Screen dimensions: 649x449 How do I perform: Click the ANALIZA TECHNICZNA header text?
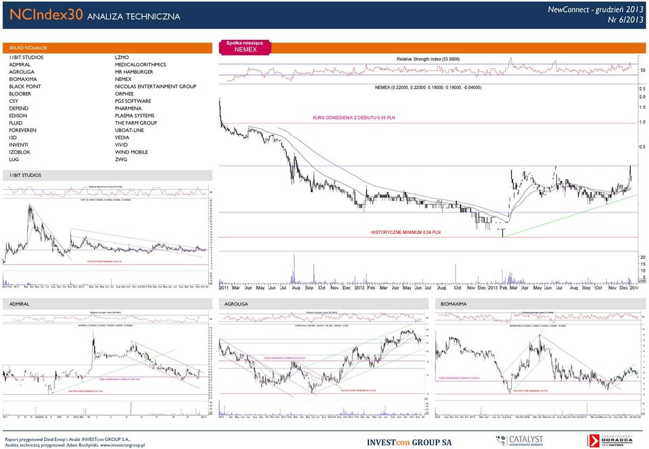pos(134,16)
